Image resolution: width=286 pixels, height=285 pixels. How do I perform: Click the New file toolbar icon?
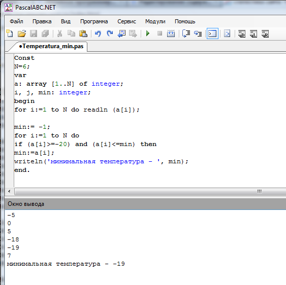[x=10, y=33]
